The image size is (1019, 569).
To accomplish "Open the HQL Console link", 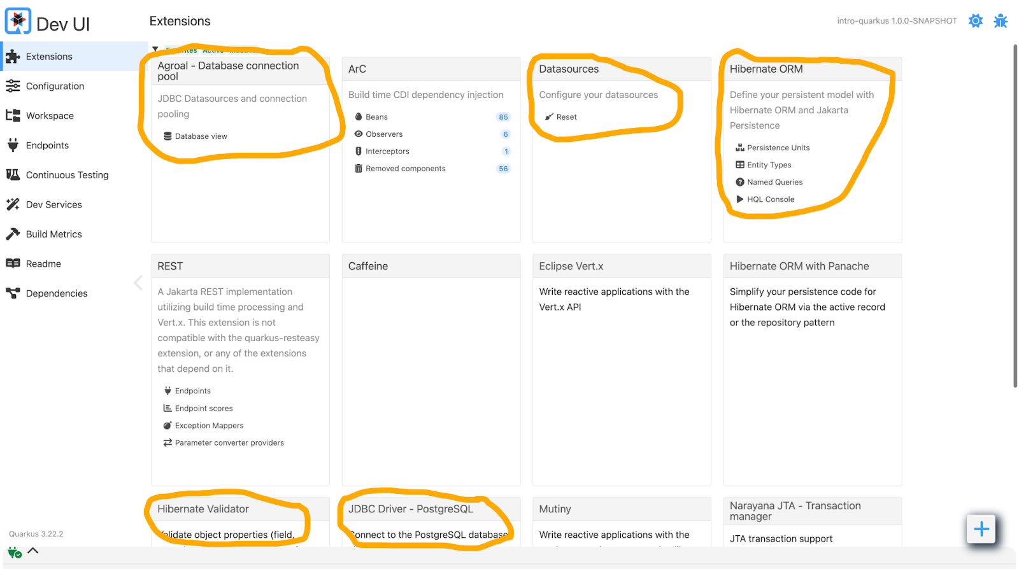I will tap(771, 199).
